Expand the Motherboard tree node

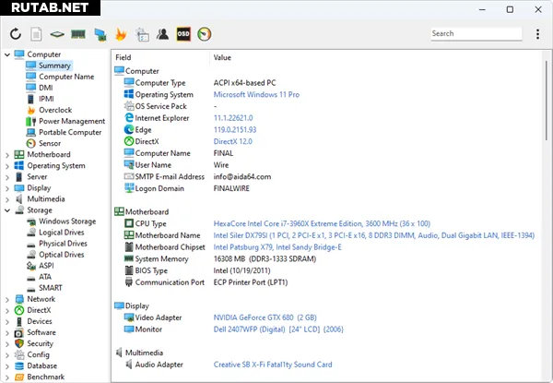tap(7, 155)
